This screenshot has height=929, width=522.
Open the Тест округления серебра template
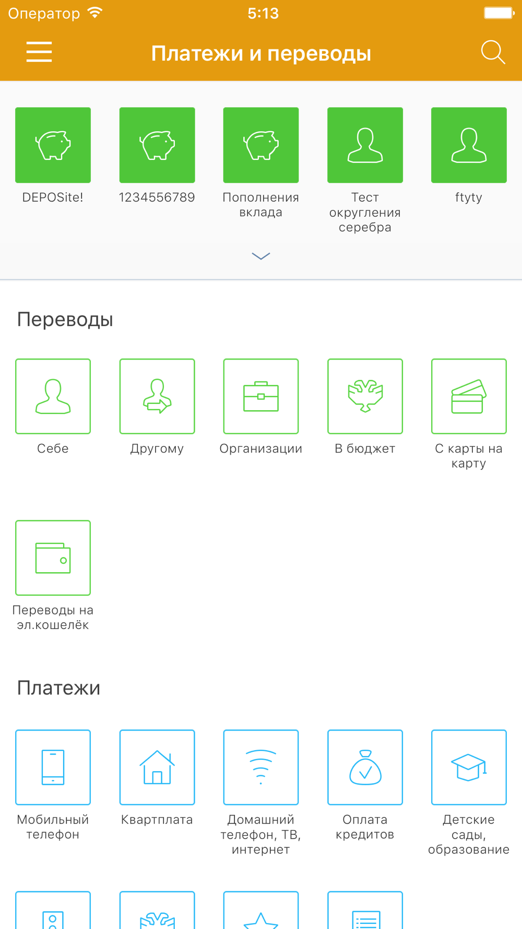click(x=365, y=145)
